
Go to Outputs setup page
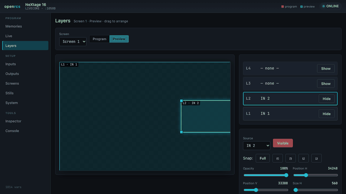[25, 74]
